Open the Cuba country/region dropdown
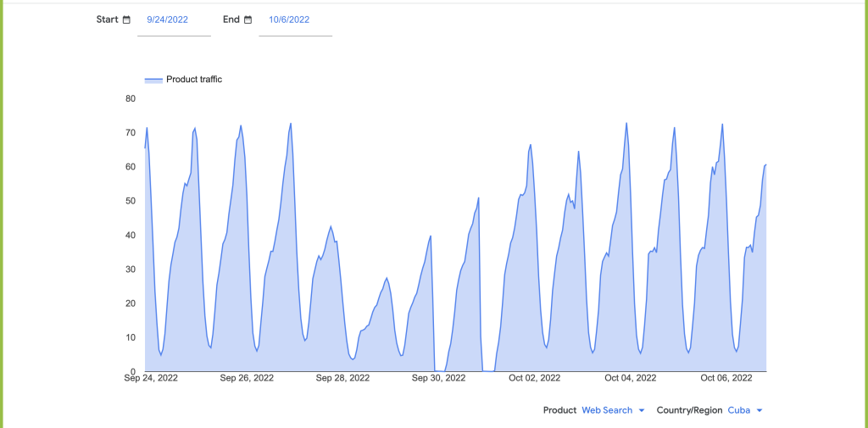The image size is (868, 428). pyautogui.click(x=739, y=410)
